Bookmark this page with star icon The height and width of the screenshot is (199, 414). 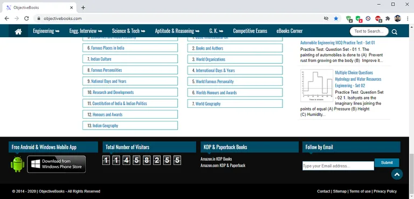click(x=336, y=18)
